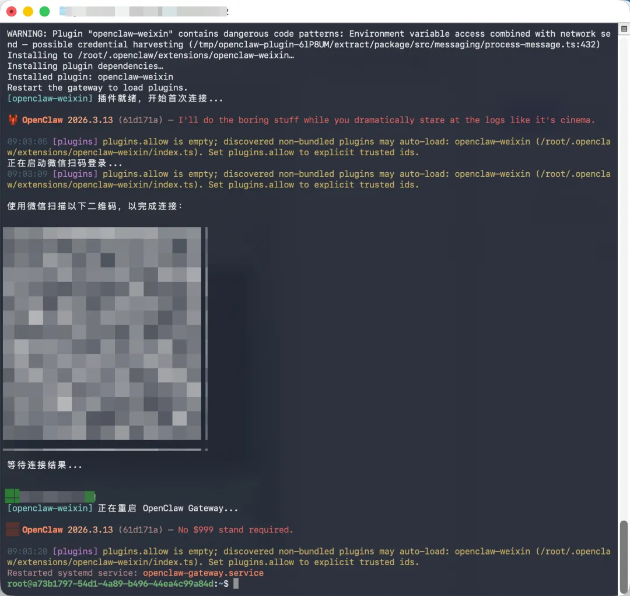This screenshot has width=630, height=596.
Task: Click '正在启动微信扫码登录...' line
Action: click(65, 163)
